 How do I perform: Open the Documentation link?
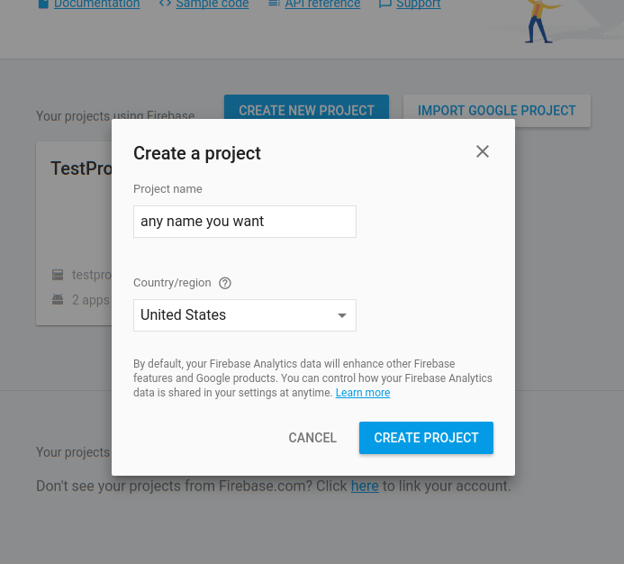[x=96, y=4]
